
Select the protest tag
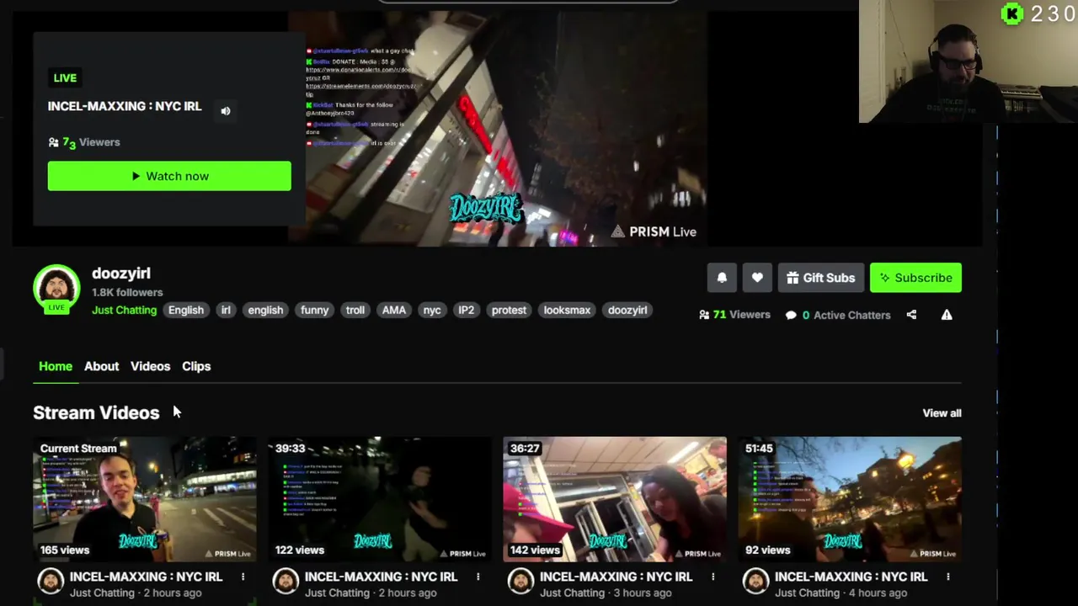click(509, 310)
